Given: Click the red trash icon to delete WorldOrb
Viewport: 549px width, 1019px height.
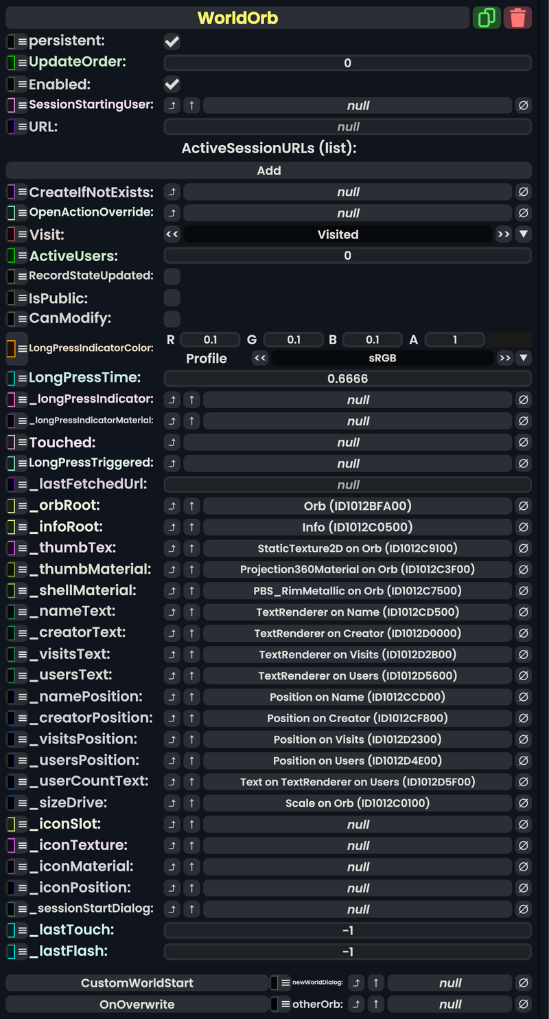Looking at the screenshot, I should pyautogui.click(x=518, y=17).
